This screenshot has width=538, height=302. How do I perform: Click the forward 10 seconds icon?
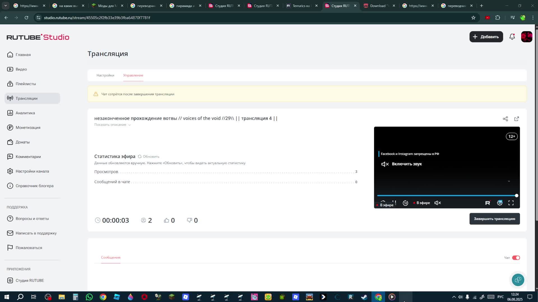(x=405, y=203)
